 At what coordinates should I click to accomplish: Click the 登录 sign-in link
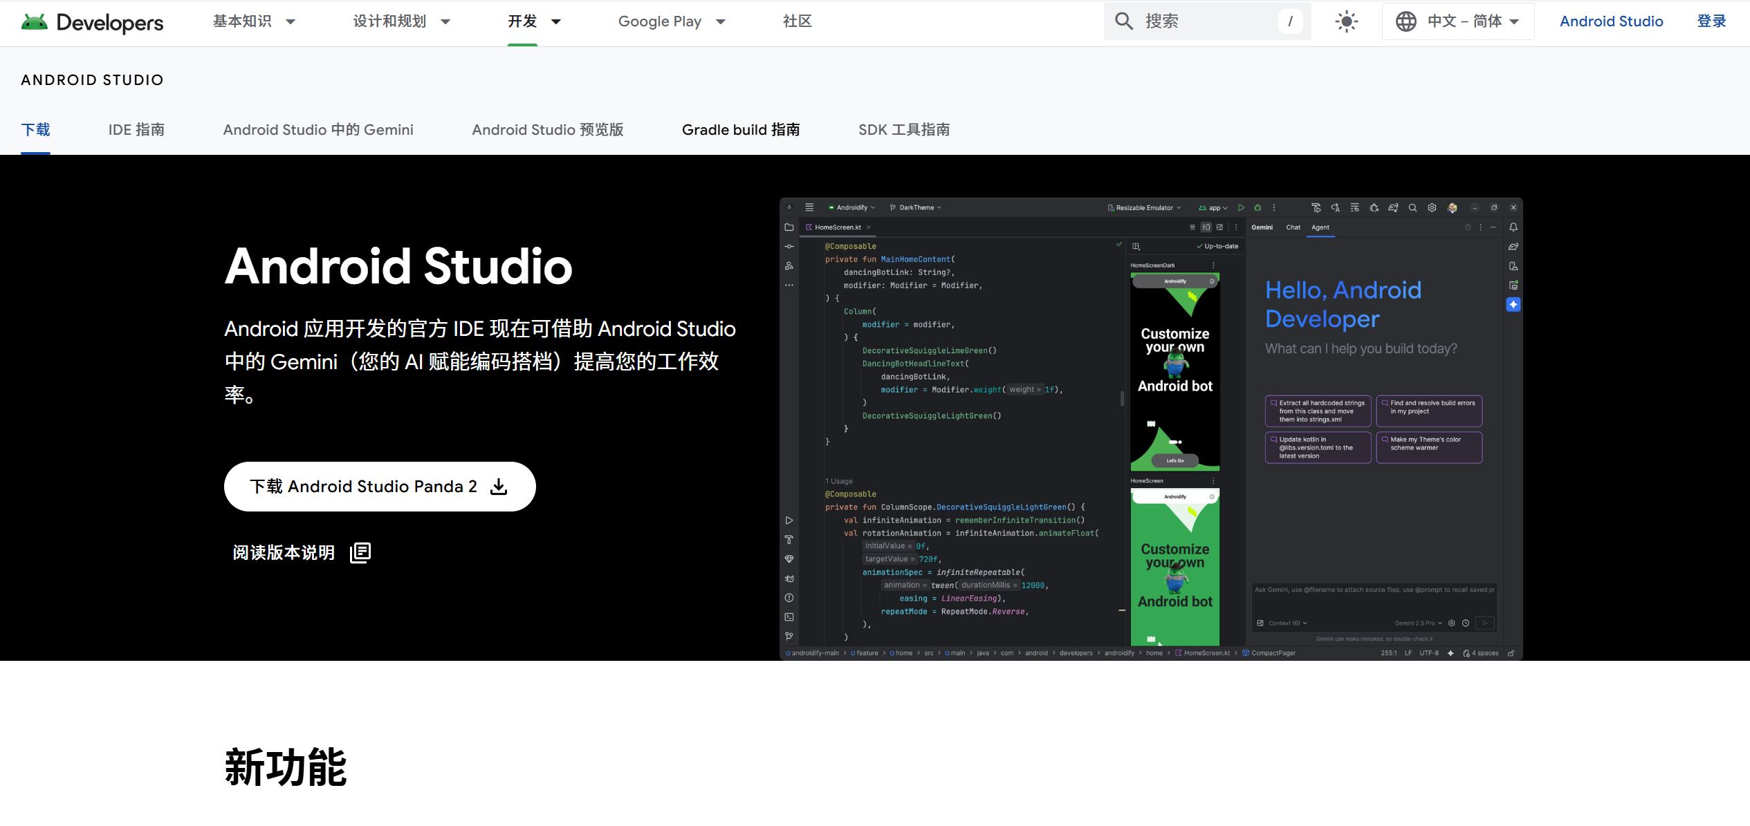pyautogui.click(x=1711, y=21)
